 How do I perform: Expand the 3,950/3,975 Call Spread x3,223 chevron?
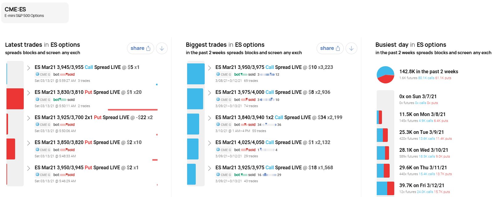209,68
